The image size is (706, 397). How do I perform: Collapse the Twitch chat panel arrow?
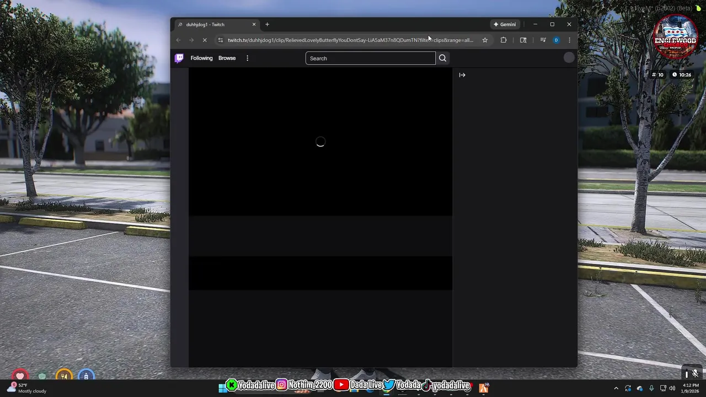[462, 75]
